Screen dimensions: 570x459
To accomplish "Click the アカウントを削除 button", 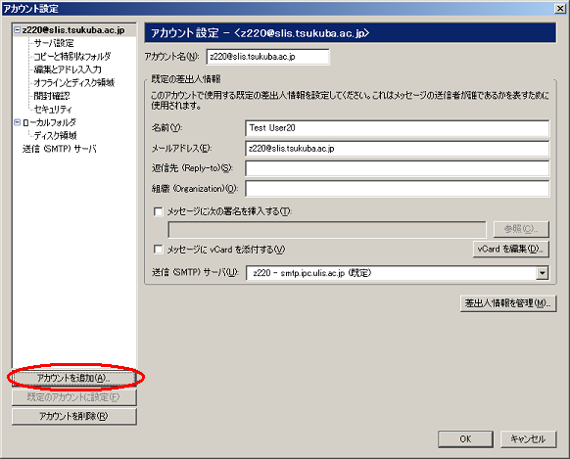I will pos(74,416).
